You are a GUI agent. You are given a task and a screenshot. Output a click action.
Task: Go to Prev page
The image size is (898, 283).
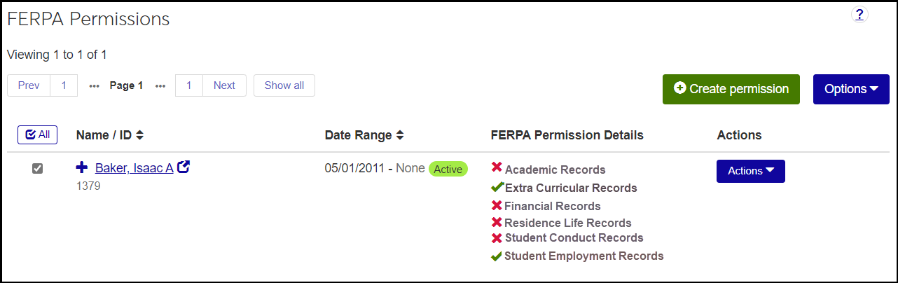[x=29, y=85]
